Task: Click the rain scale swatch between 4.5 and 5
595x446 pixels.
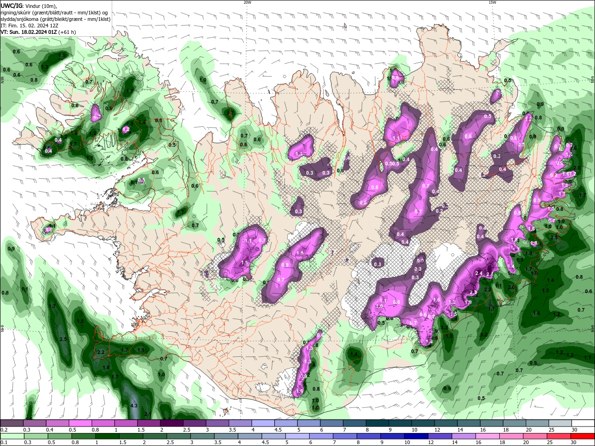Action: (273, 436)
